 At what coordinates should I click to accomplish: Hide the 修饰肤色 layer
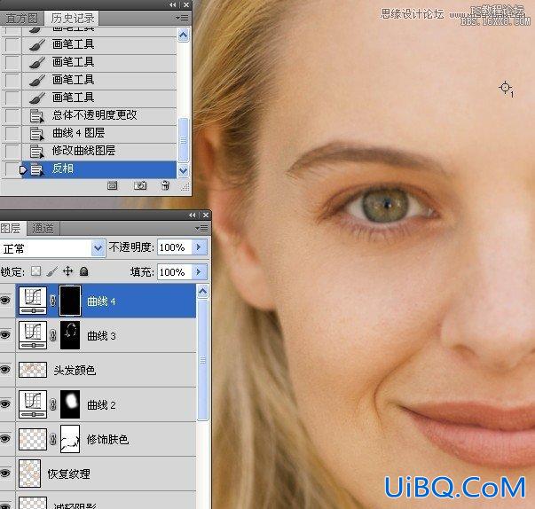pyautogui.click(x=5, y=439)
